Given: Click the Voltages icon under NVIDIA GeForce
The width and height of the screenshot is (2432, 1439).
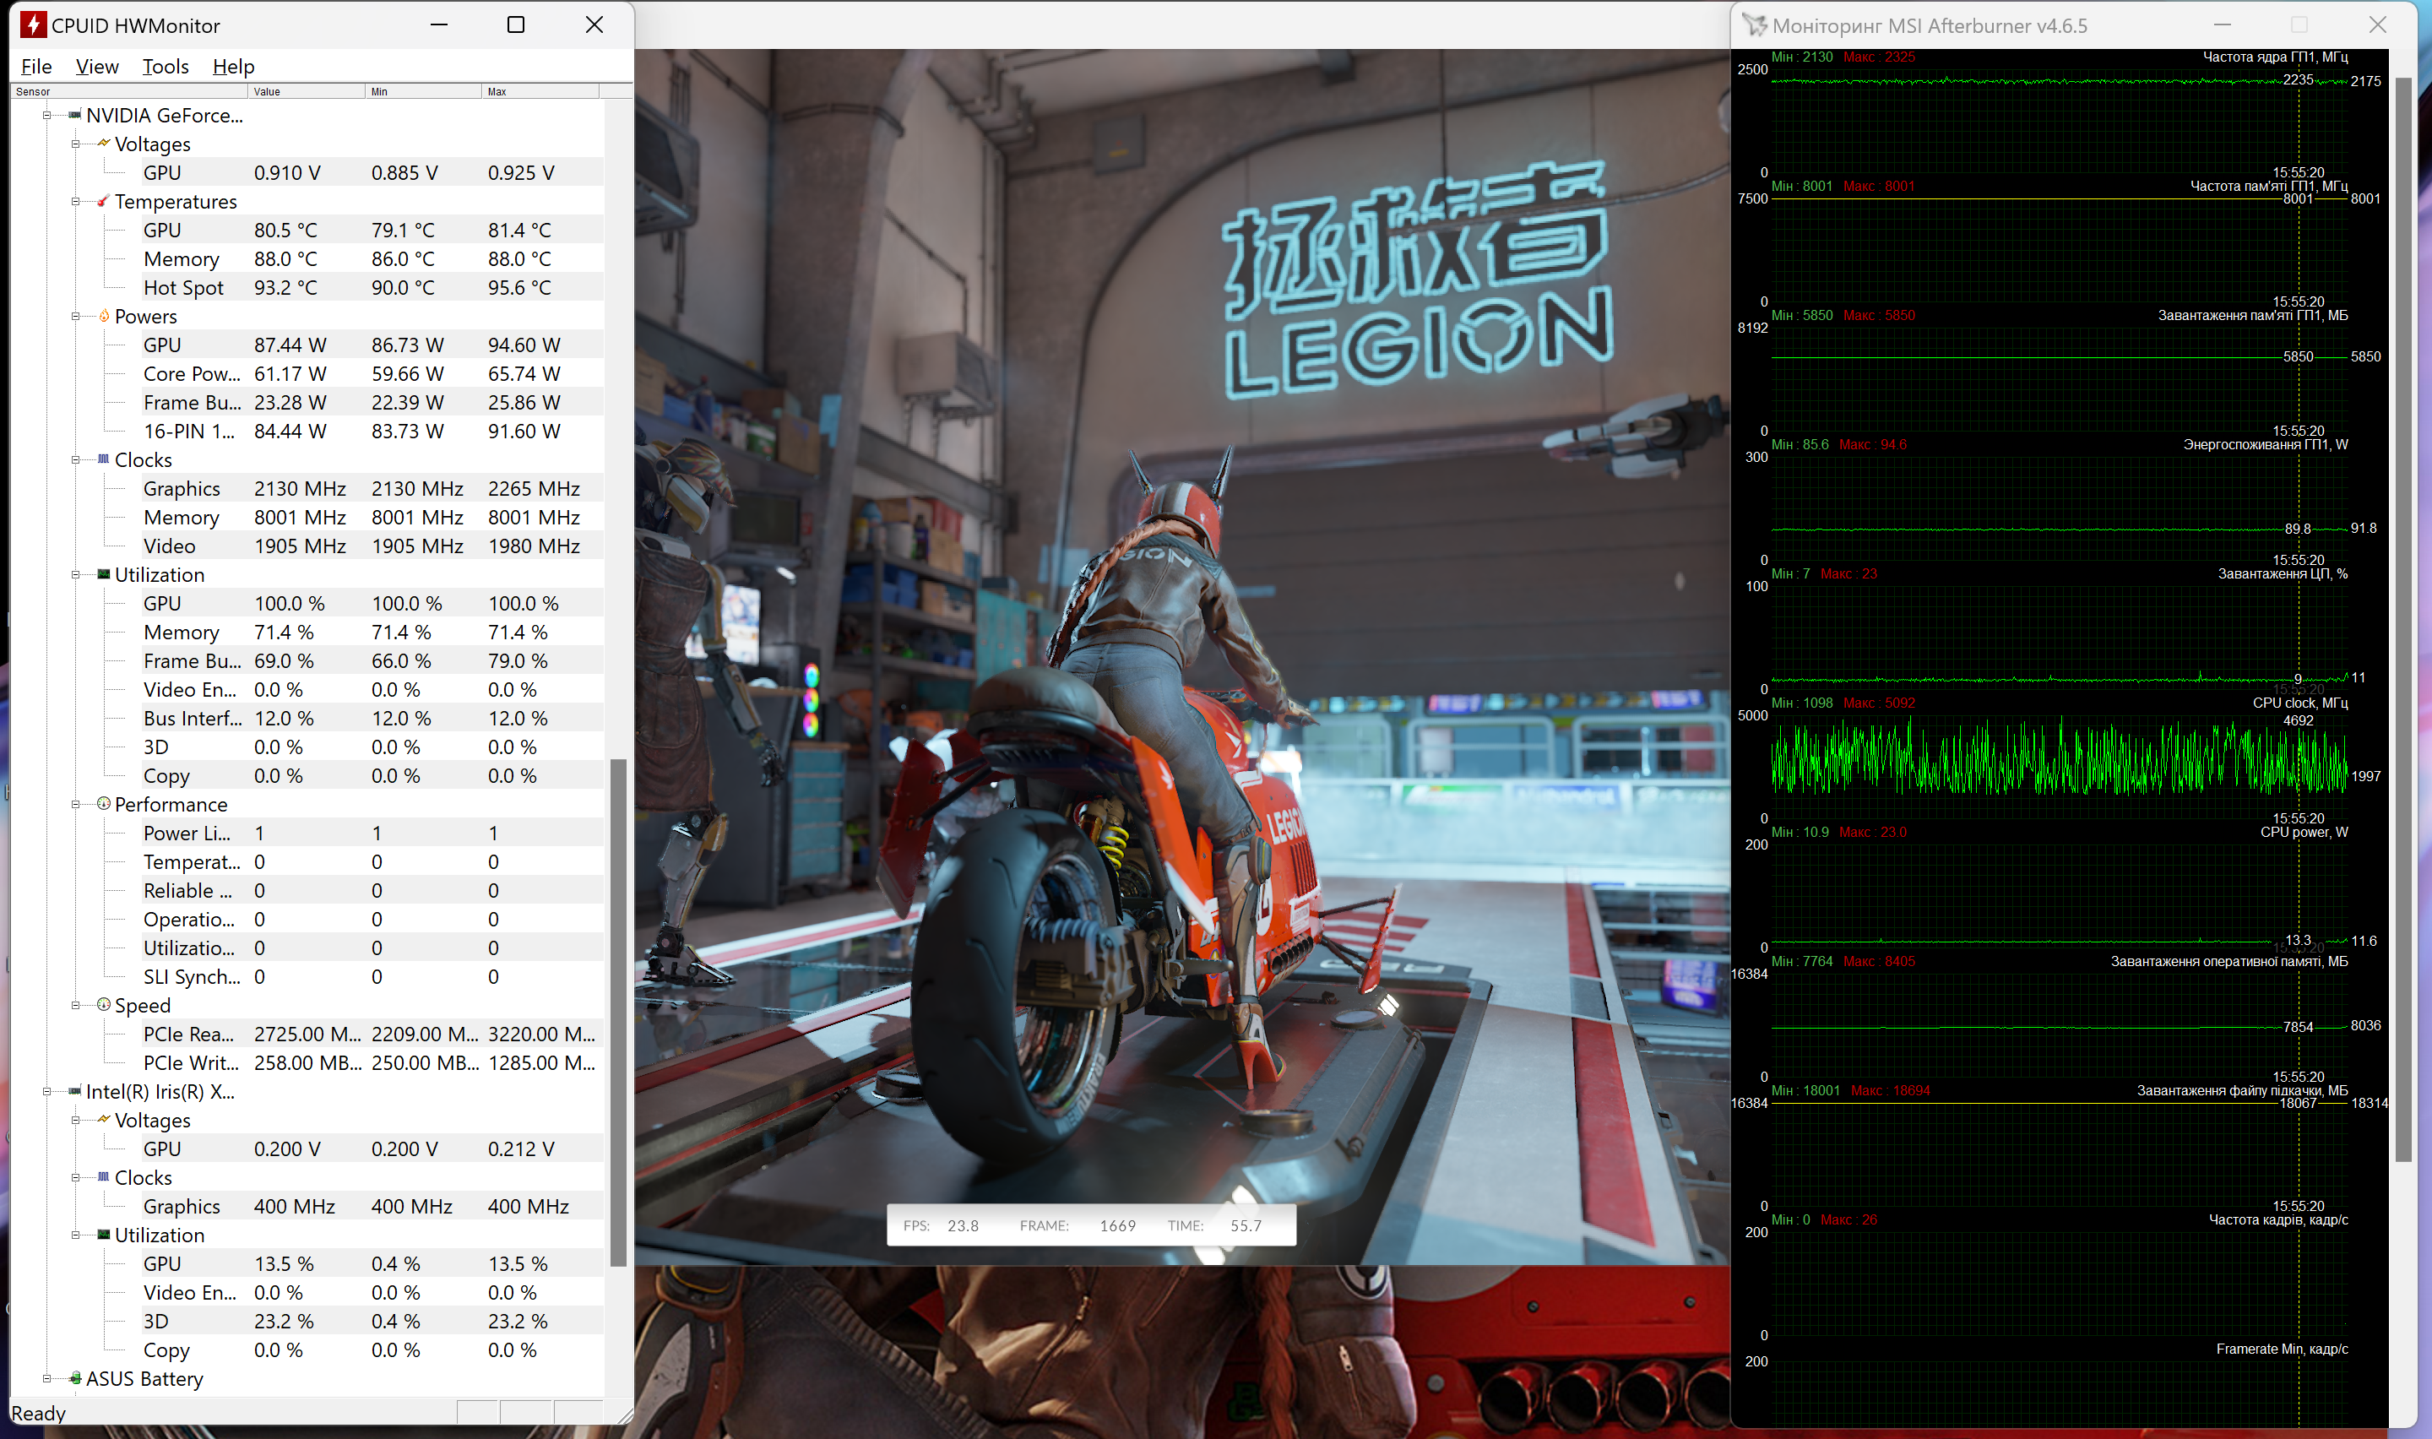Looking at the screenshot, I should [104, 144].
